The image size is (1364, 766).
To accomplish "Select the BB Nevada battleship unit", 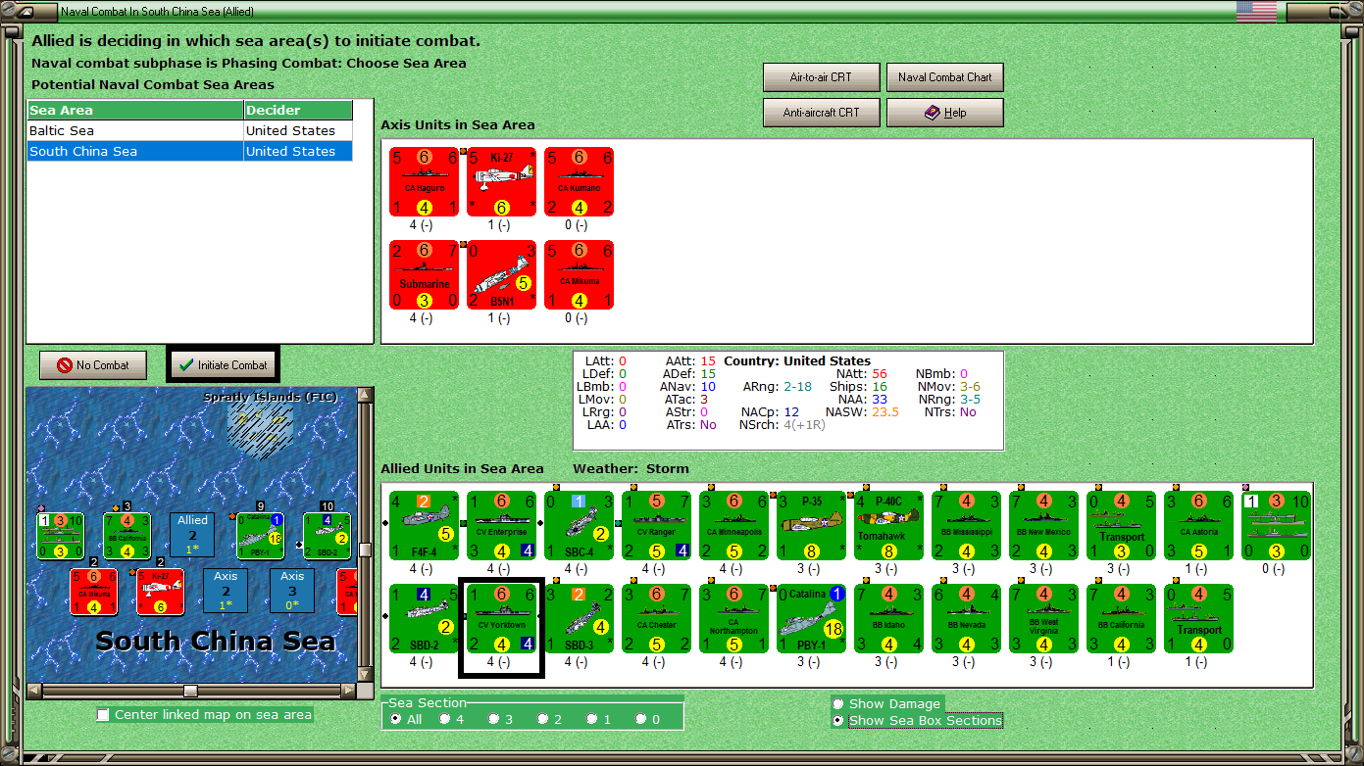I will pos(966,619).
